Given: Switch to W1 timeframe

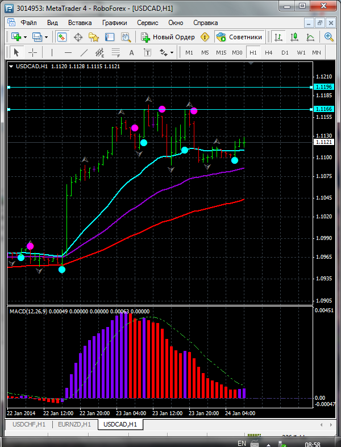Looking at the screenshot, I should tap(301, 52).
